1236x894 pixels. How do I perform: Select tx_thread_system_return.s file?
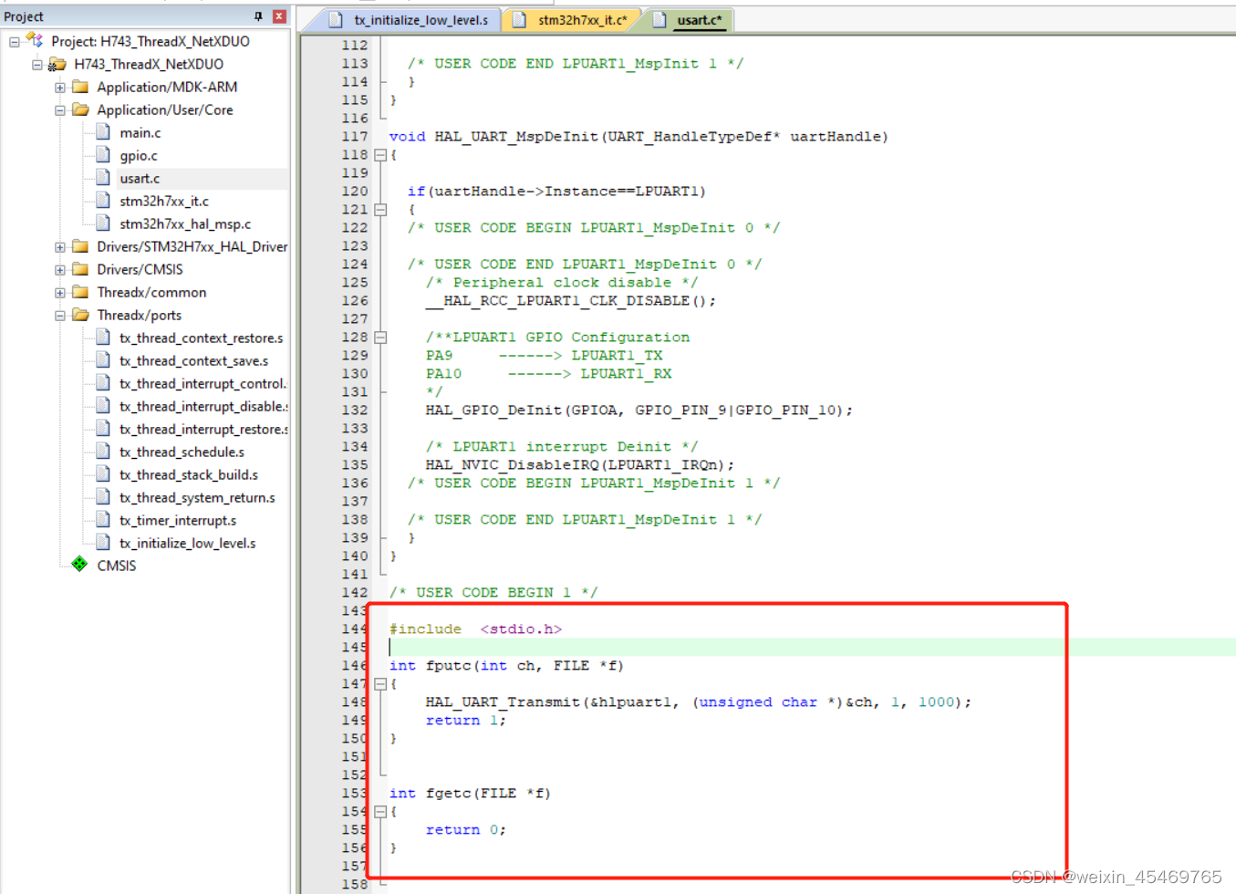197,498
